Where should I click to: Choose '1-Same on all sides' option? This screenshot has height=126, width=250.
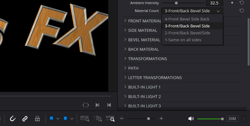pyautogui.click(x=183, y=40)
